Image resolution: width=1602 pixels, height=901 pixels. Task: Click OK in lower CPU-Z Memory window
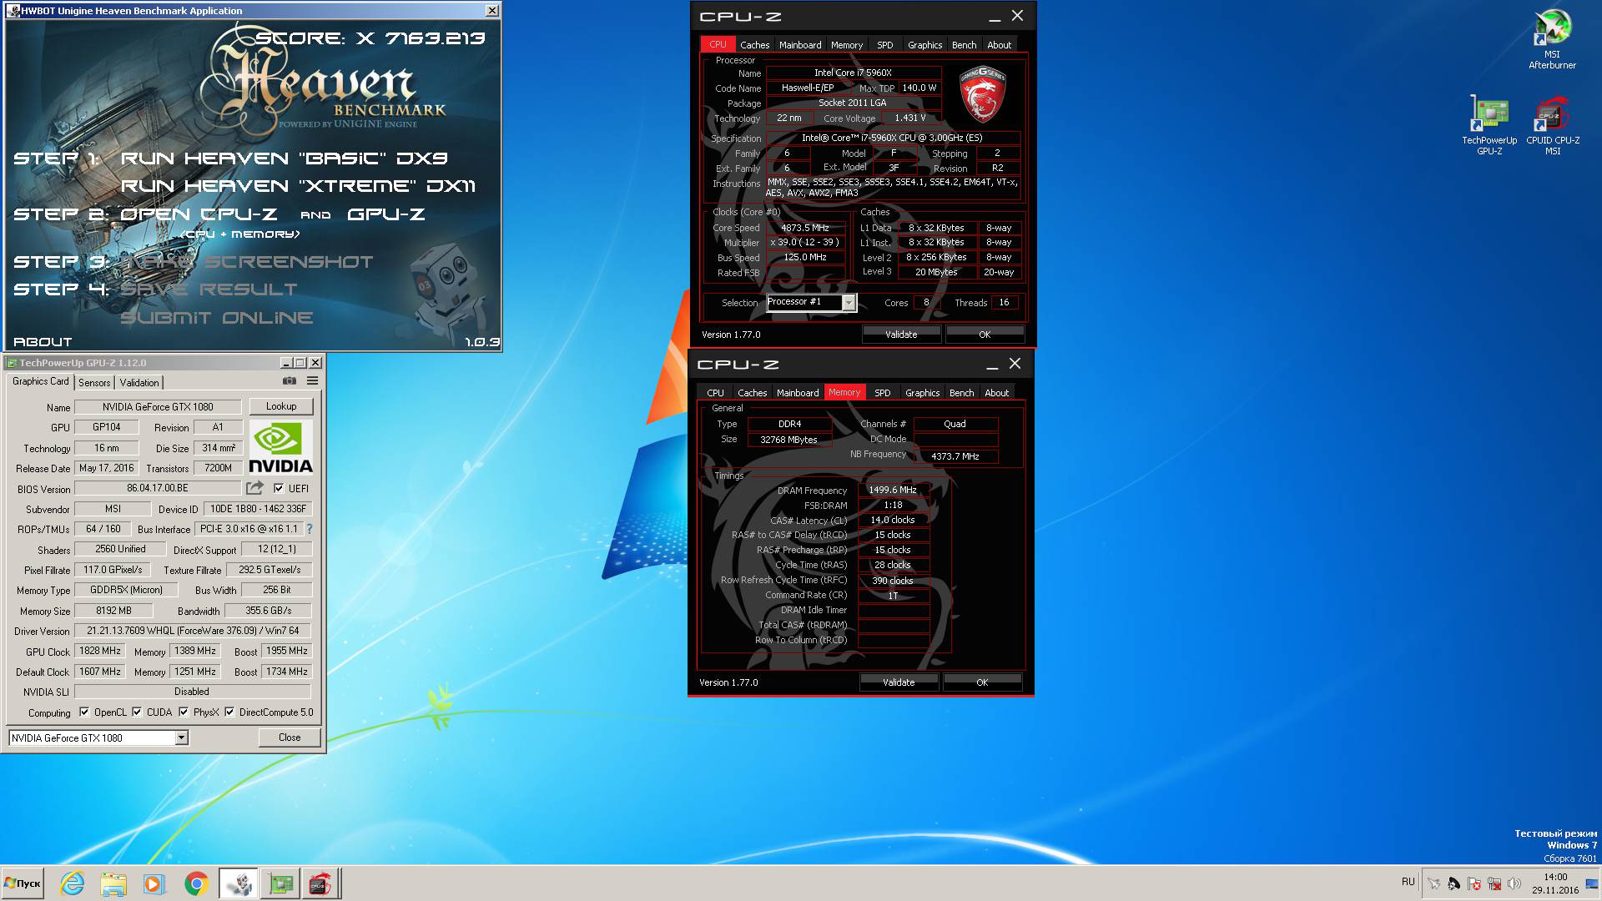point(982,682)
